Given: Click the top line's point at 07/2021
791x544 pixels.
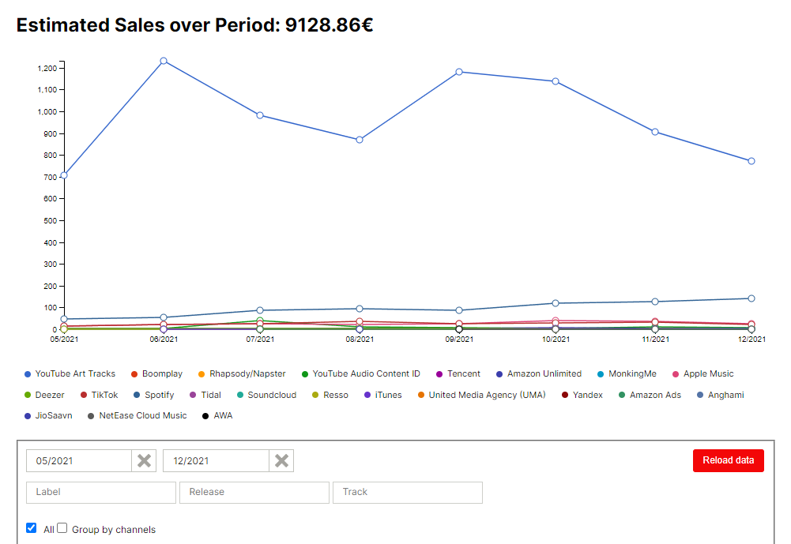Looking at the screenshot, I should coord(260,115).
